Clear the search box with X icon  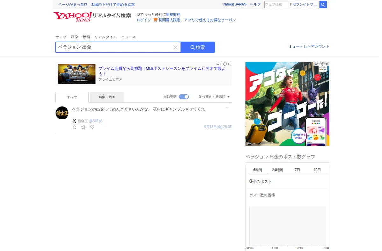175,47
